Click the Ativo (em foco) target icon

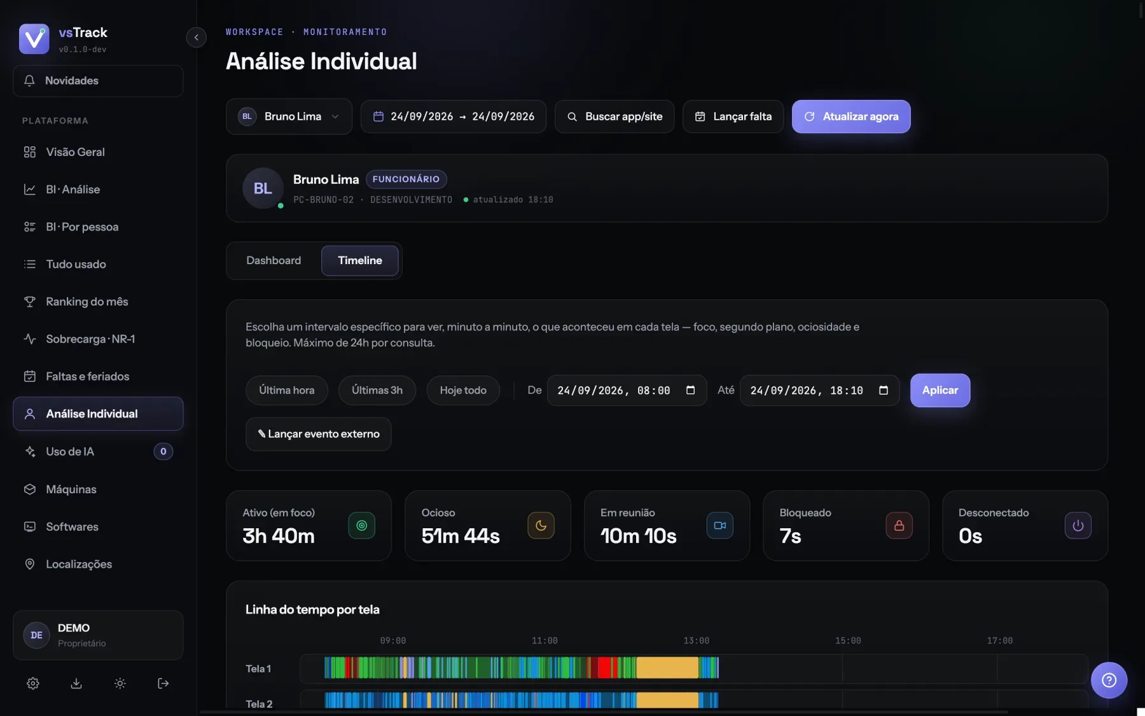361,526
